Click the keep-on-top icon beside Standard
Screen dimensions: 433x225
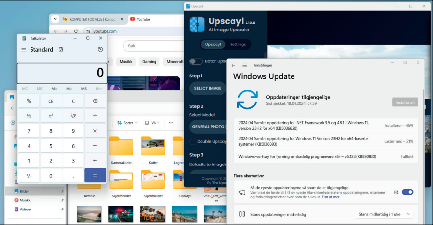tap(61, 50)
